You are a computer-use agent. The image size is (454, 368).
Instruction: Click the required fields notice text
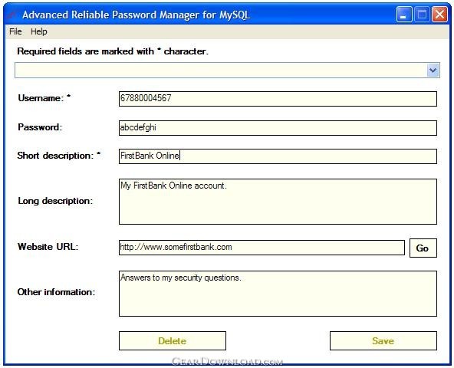click(x=113, y=51)
